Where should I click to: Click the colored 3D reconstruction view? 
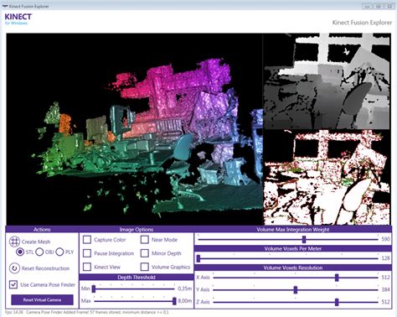[135, 129]
